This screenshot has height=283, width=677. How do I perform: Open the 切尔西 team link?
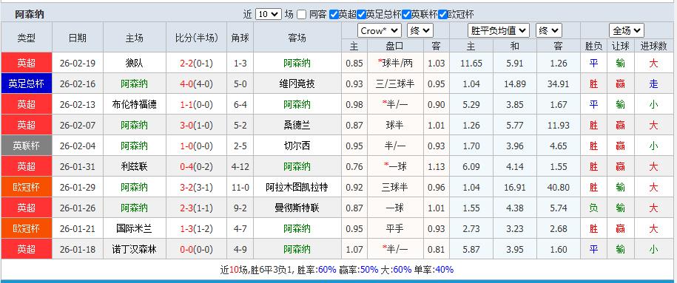(x=297, y=146)
